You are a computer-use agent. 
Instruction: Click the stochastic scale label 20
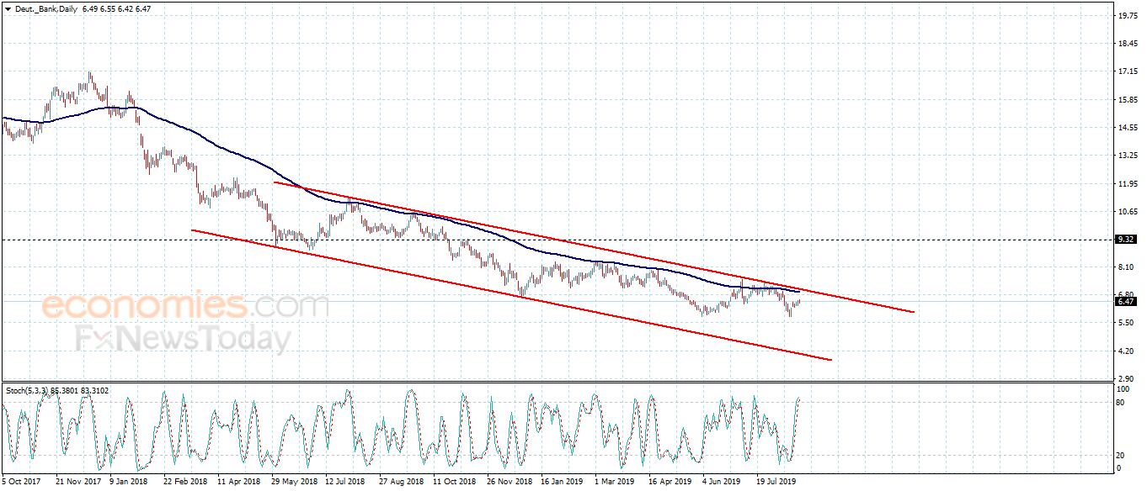click(x=1121, y=455)
